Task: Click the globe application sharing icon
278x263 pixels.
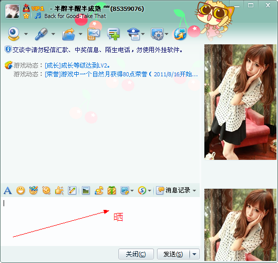Action: [x=180, y=34]
